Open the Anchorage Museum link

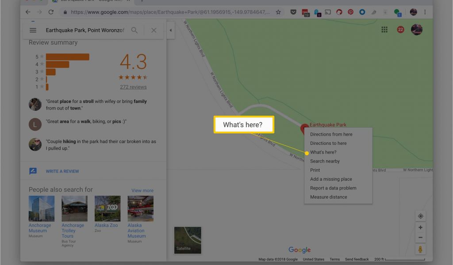(x=40, y=228)
